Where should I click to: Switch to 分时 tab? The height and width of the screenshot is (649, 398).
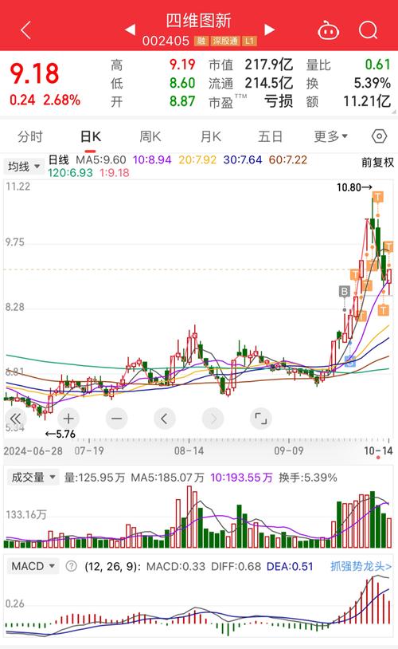(x=29, y=136)
